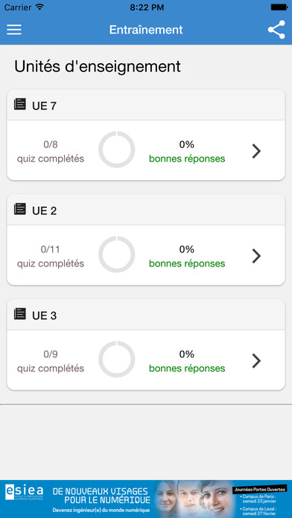Click the UE 7 progress ring

pyautogui.click(x=117, y=150)
